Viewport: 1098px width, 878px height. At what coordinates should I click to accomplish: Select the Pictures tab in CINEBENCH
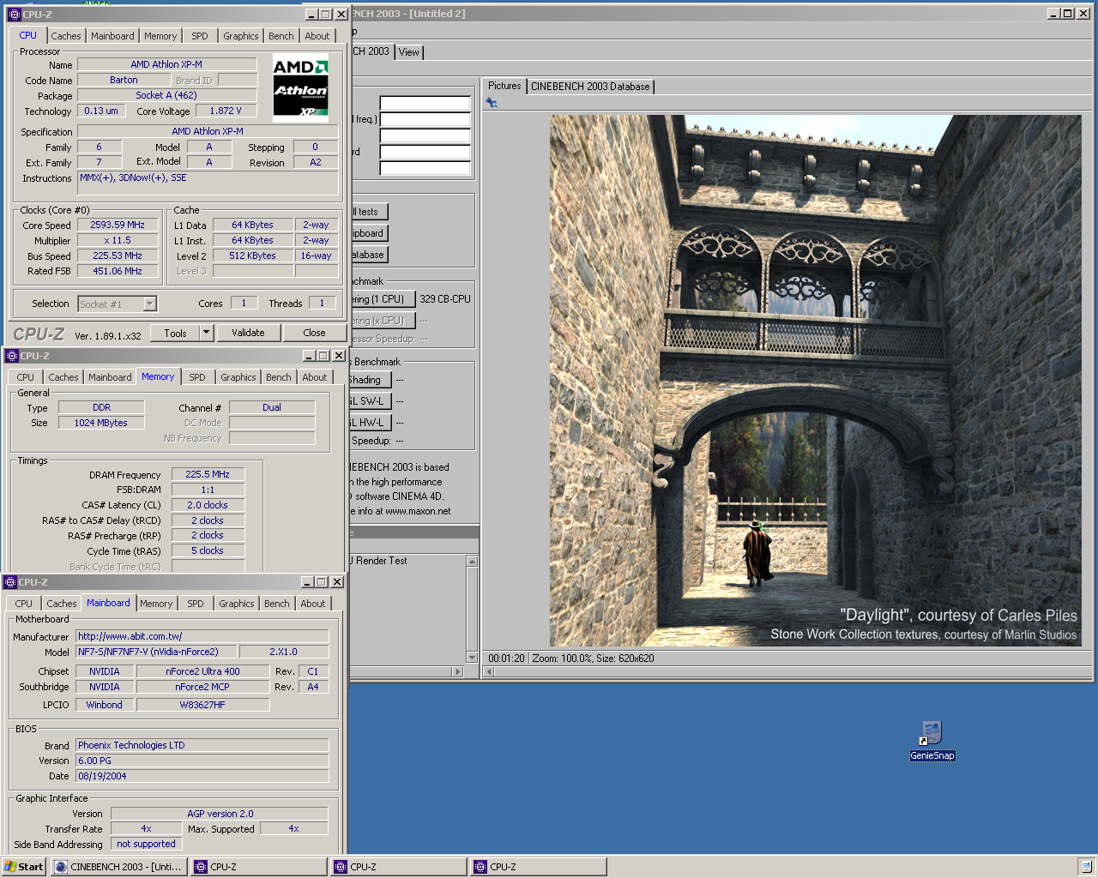(x=504, y=86)
